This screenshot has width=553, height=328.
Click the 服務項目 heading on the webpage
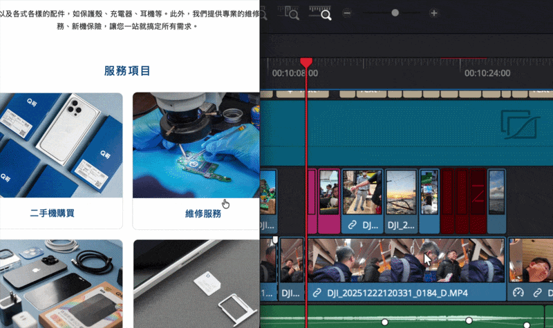pyautogui.click(x=127, y=71)
